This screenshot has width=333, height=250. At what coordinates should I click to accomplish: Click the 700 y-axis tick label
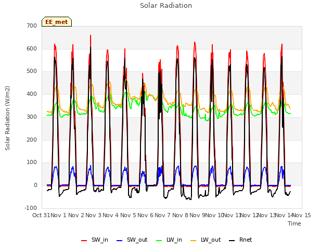tap(32, 26)
